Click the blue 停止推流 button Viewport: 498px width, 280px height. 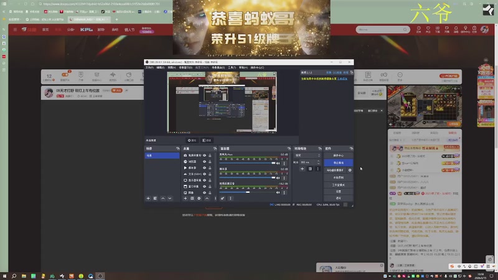[x=338, y=163]
